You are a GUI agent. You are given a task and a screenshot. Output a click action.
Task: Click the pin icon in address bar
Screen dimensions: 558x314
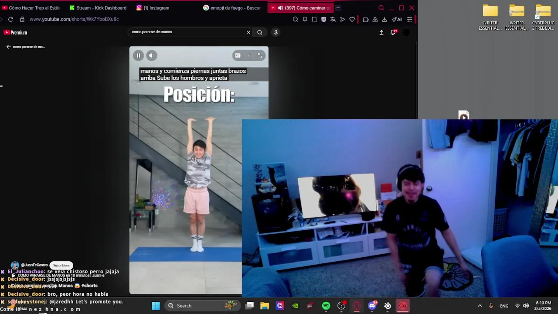point(305,19)
